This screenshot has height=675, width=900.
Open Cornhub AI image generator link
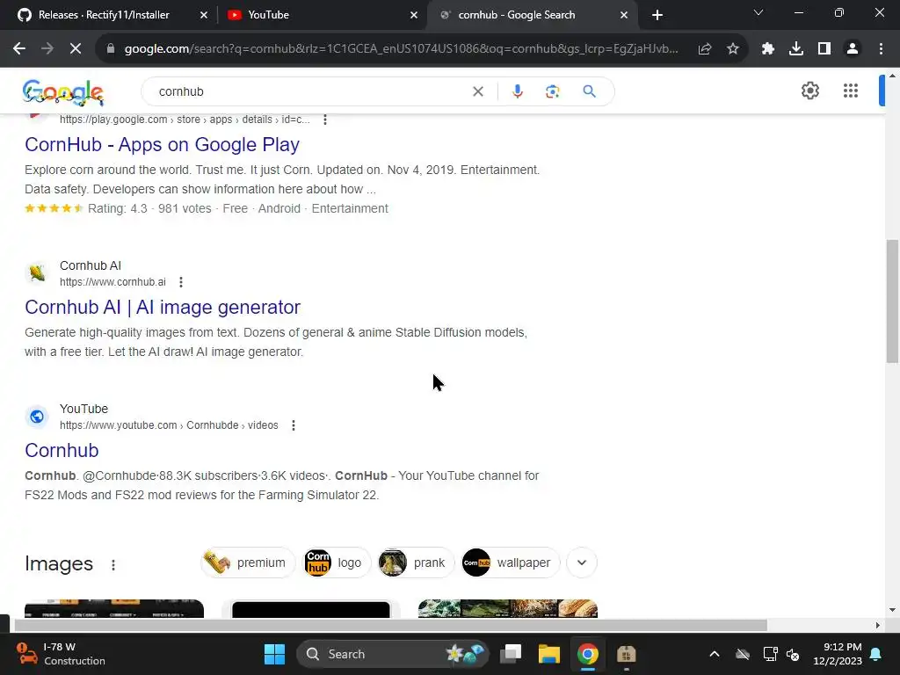pos(163,307)
